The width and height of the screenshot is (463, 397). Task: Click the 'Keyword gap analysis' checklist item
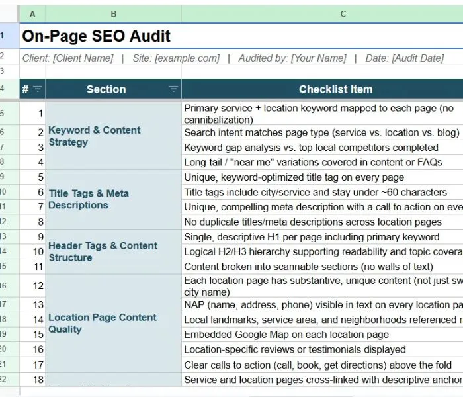point(322,148)
